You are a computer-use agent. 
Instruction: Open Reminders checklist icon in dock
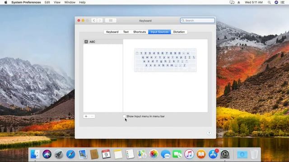pos(130,154)
